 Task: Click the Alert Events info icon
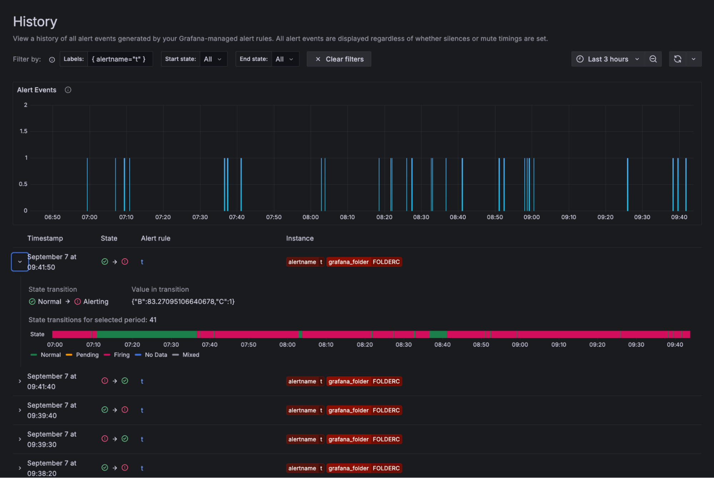(68, 90)
